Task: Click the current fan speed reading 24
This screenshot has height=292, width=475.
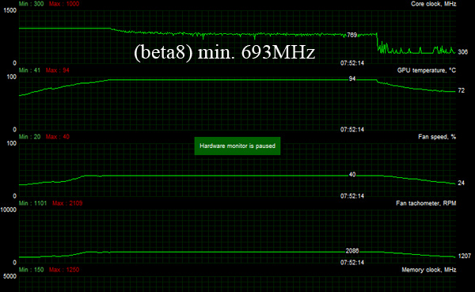Action: pos(461,183)
